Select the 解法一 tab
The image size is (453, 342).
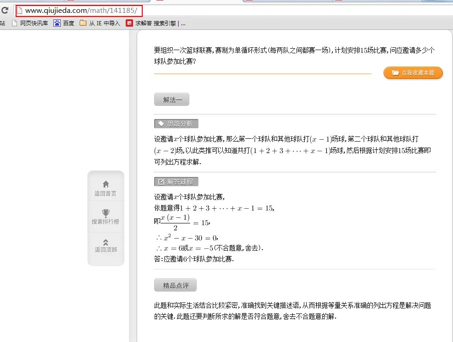click(x=171, y=99)
